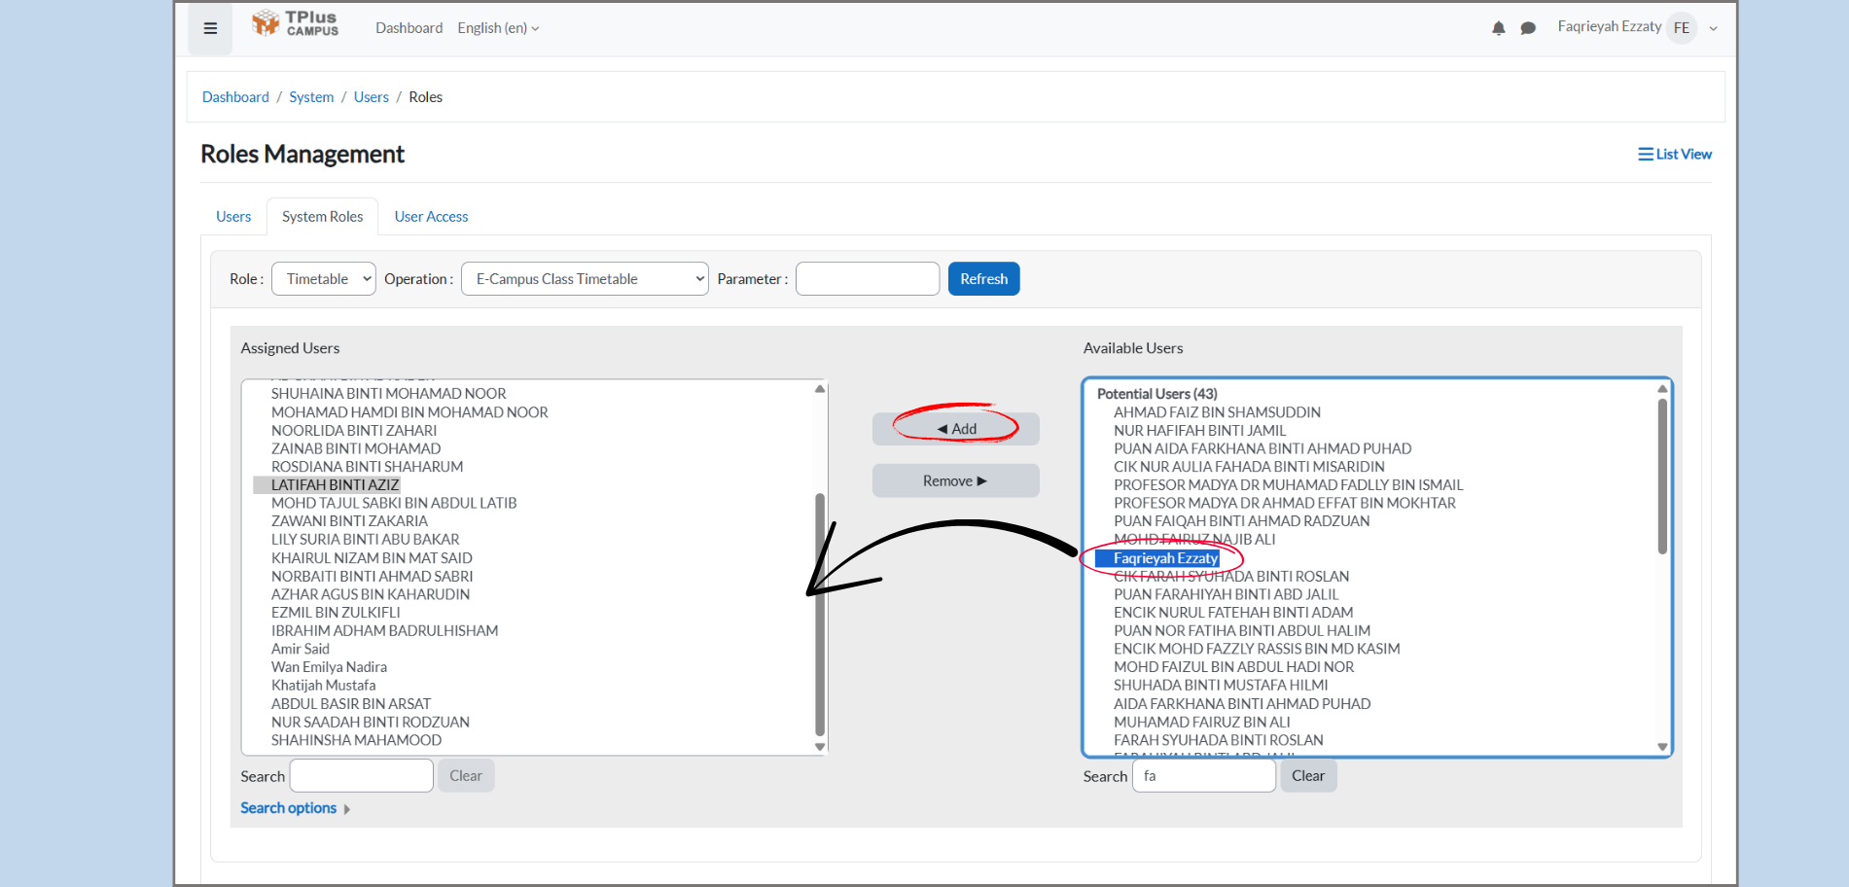The image size is (1849, 887).
Task: Open the hamburger side menu
Action: 210,28
